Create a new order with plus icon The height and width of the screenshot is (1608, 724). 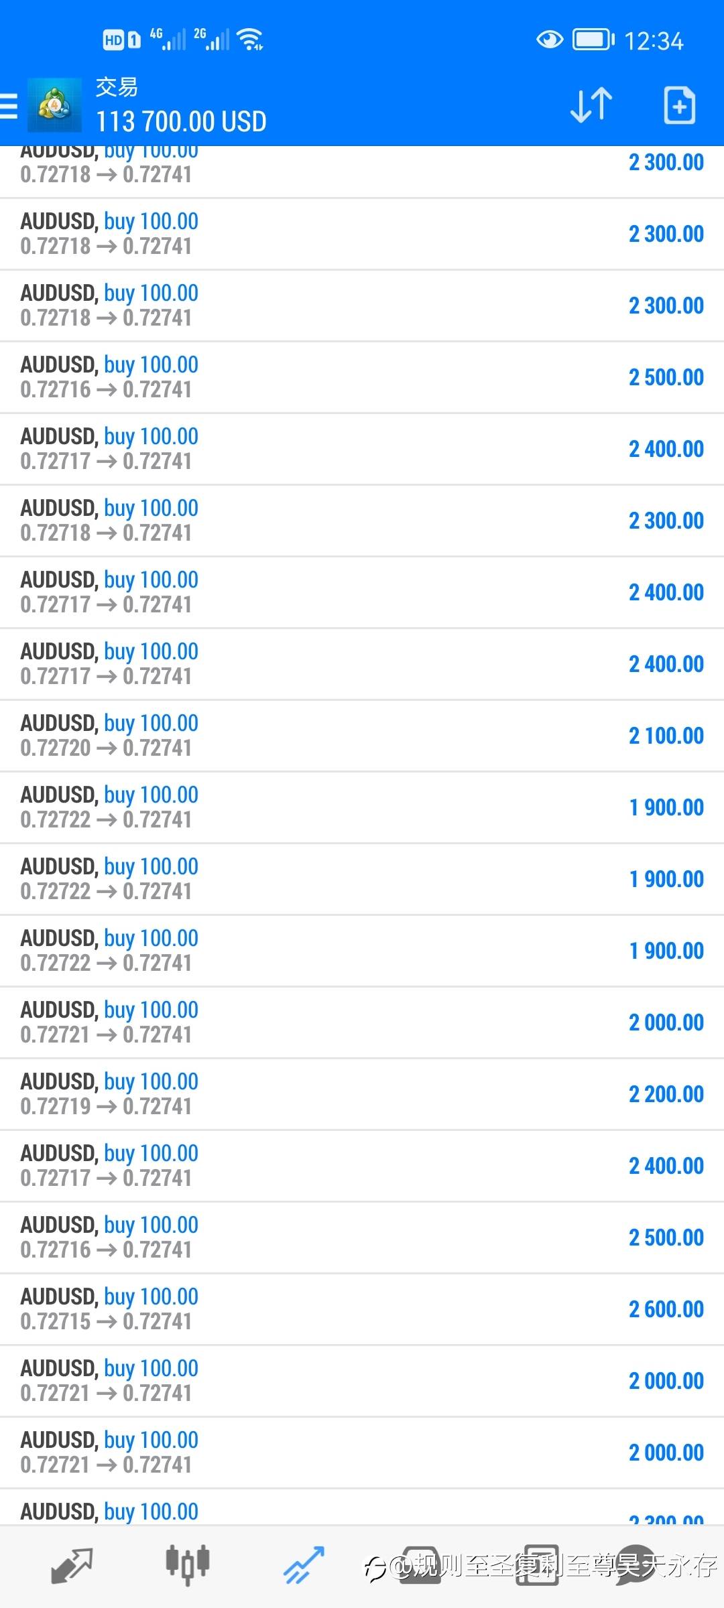[679, 105]
